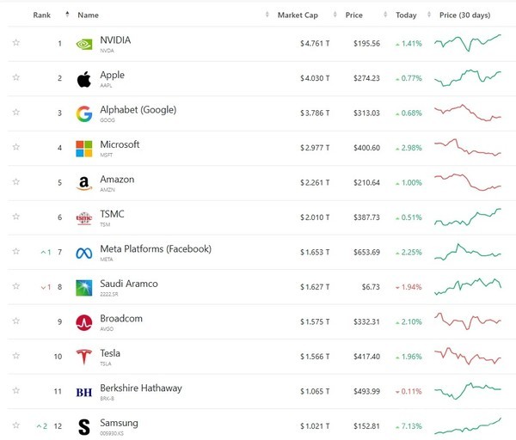The image size is (516, 440).
Task: Toggle favorite star for NVIDIA
Action: [15, 43]
